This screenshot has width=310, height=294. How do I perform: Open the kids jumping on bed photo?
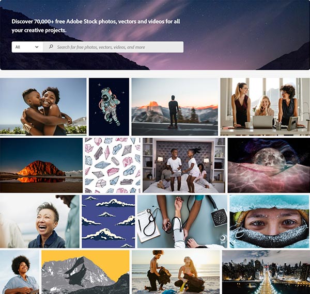(184, 166)
